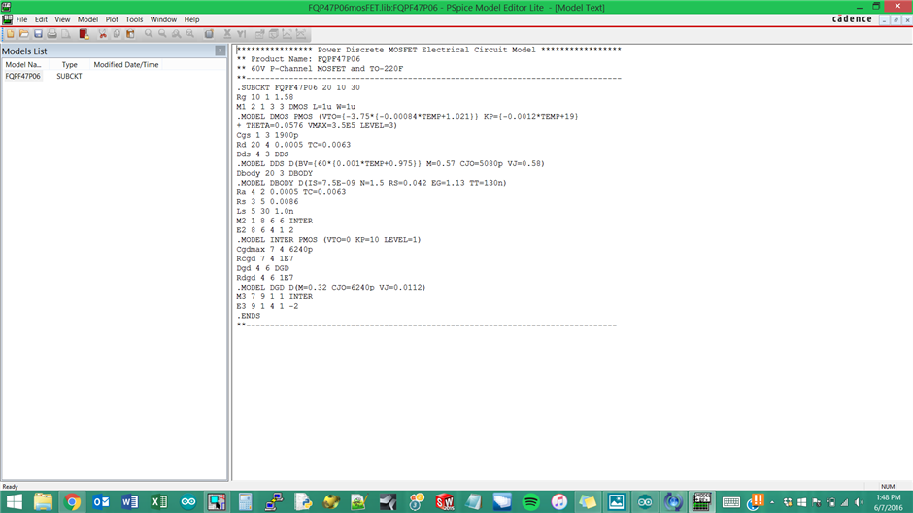The height and width of the screenshot is (513, 913).
Task: Click the New file toolbar icon
Action: 11,34
